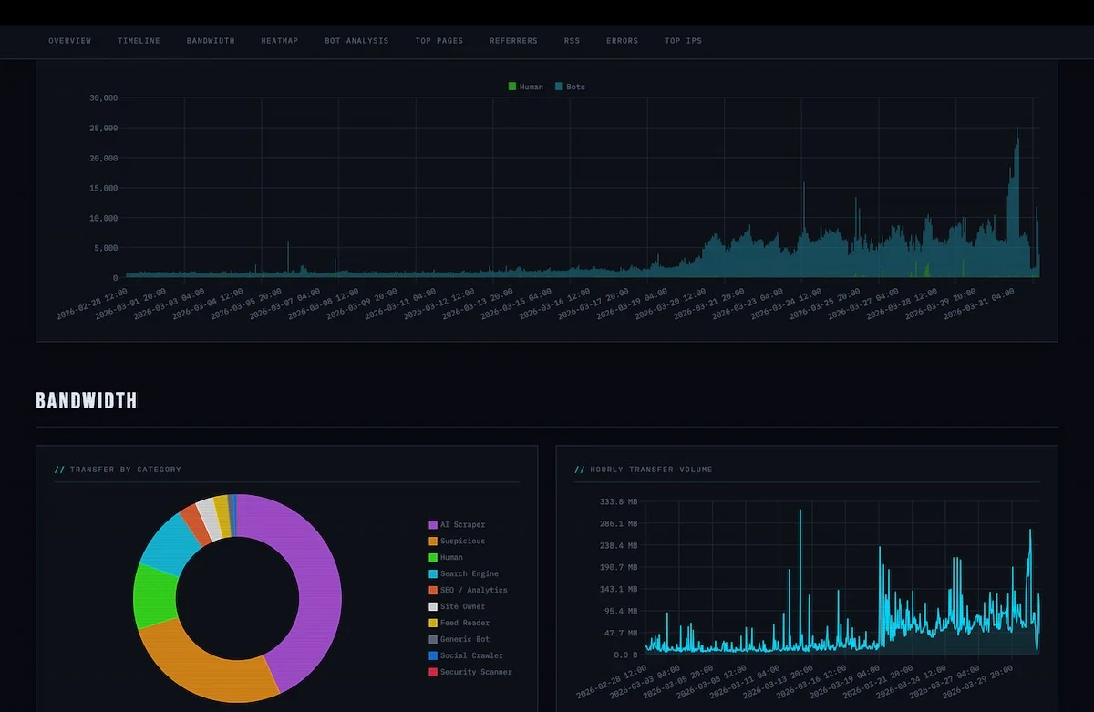The height and width of the screenshot is (712, 1094).
Task: Switch to the Timeline tab
Action: pyautogui.click(x=139, y=41)
